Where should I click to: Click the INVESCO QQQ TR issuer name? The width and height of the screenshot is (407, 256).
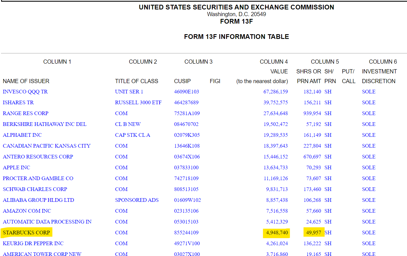(25, 92)
